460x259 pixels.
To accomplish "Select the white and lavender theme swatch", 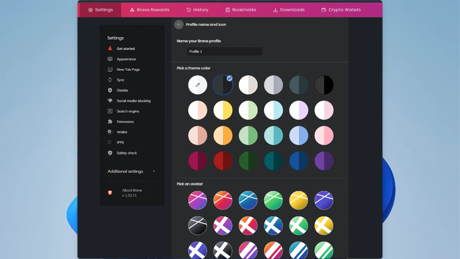I will coord(299,110).
